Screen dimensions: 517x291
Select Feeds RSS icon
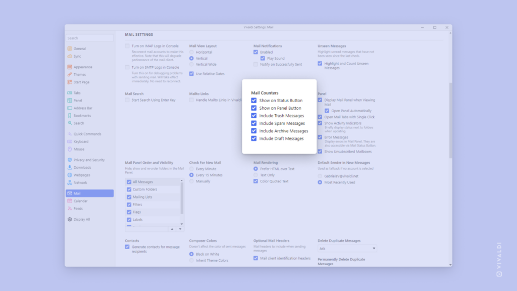[x=70, y=209]
